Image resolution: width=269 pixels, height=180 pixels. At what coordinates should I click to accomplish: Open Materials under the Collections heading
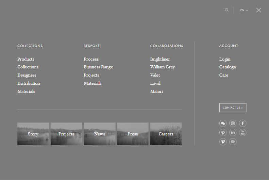(26, 92)
